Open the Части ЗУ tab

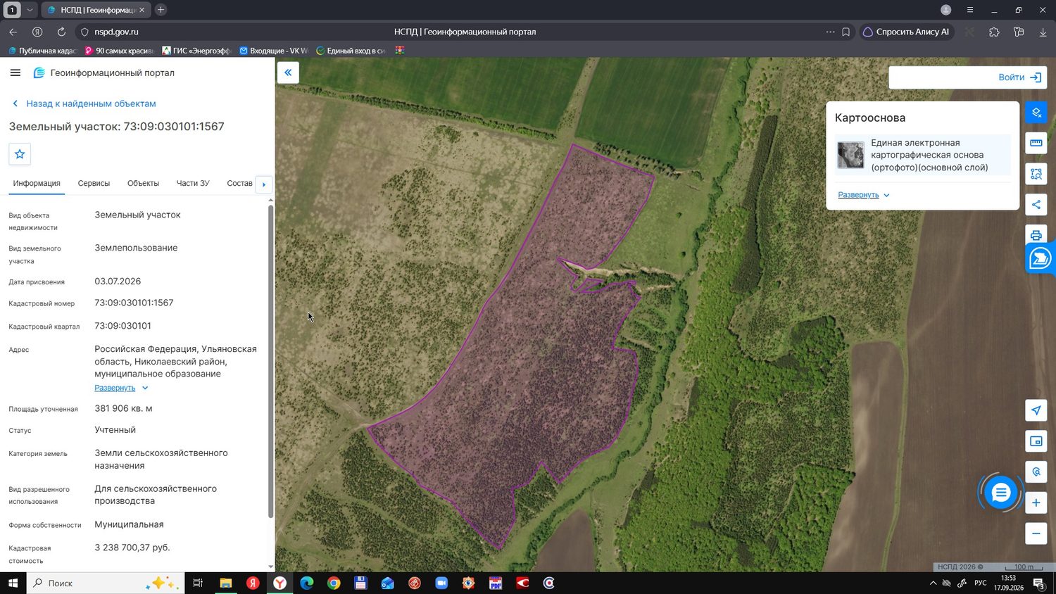(x=193, y=183)
